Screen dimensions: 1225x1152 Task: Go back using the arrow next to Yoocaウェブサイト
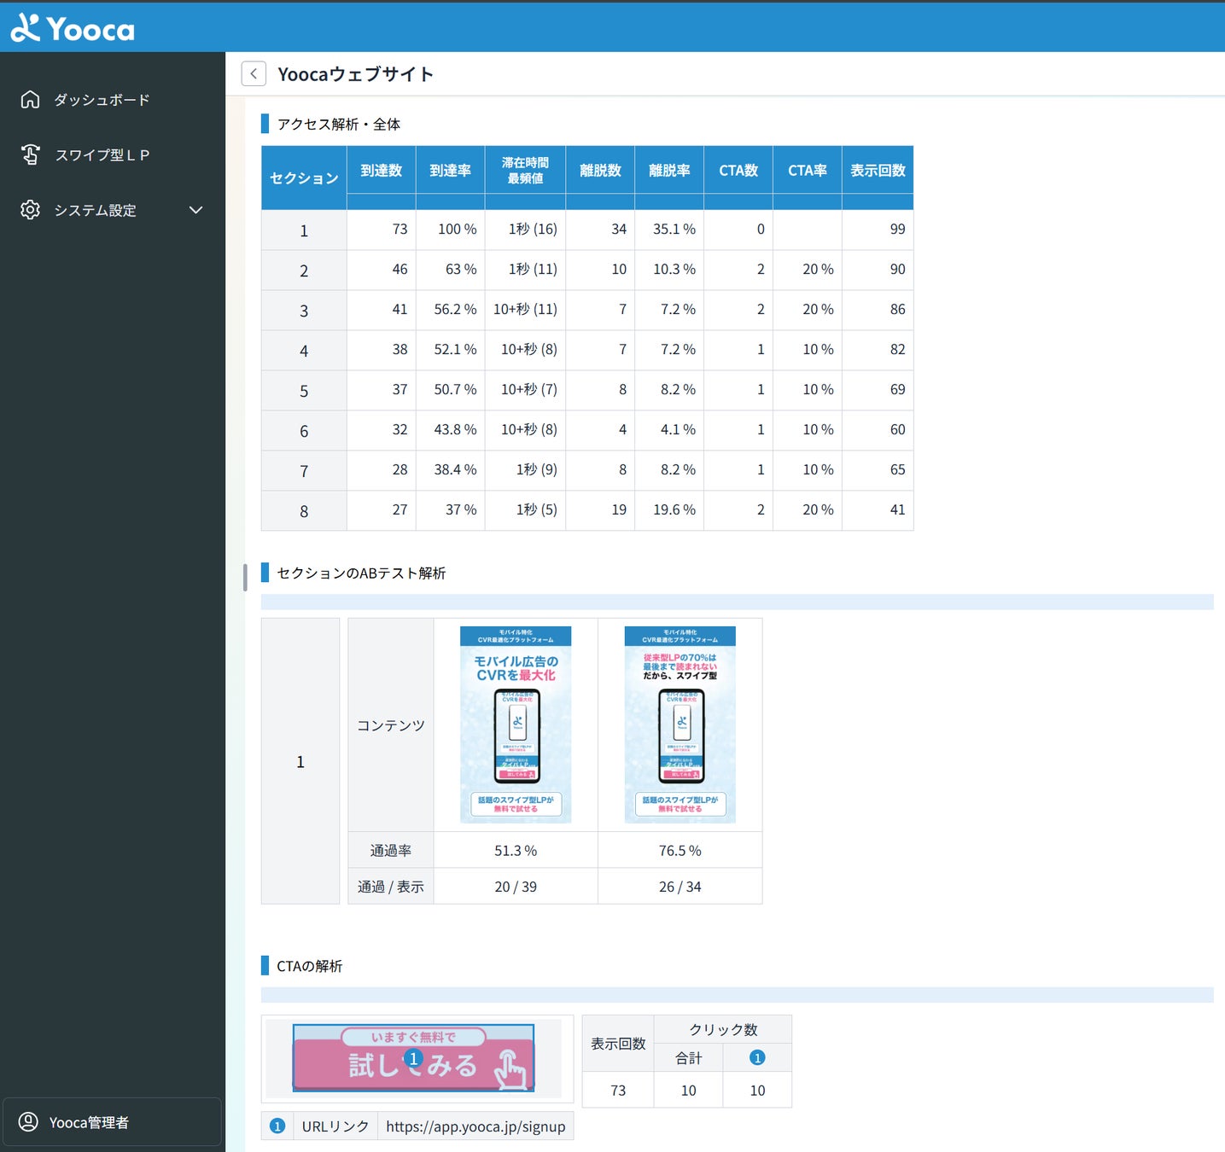click(x=254, y=74)
